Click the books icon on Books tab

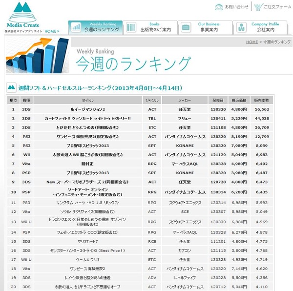pos(131,27)
